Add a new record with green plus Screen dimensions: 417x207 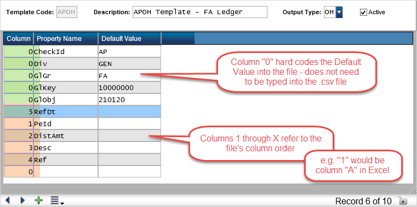(x=39, y=200)
